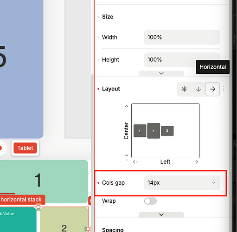The image size is (237, 232).
Task: Click the Tablet breakpoint button
Action: point(25,148)
